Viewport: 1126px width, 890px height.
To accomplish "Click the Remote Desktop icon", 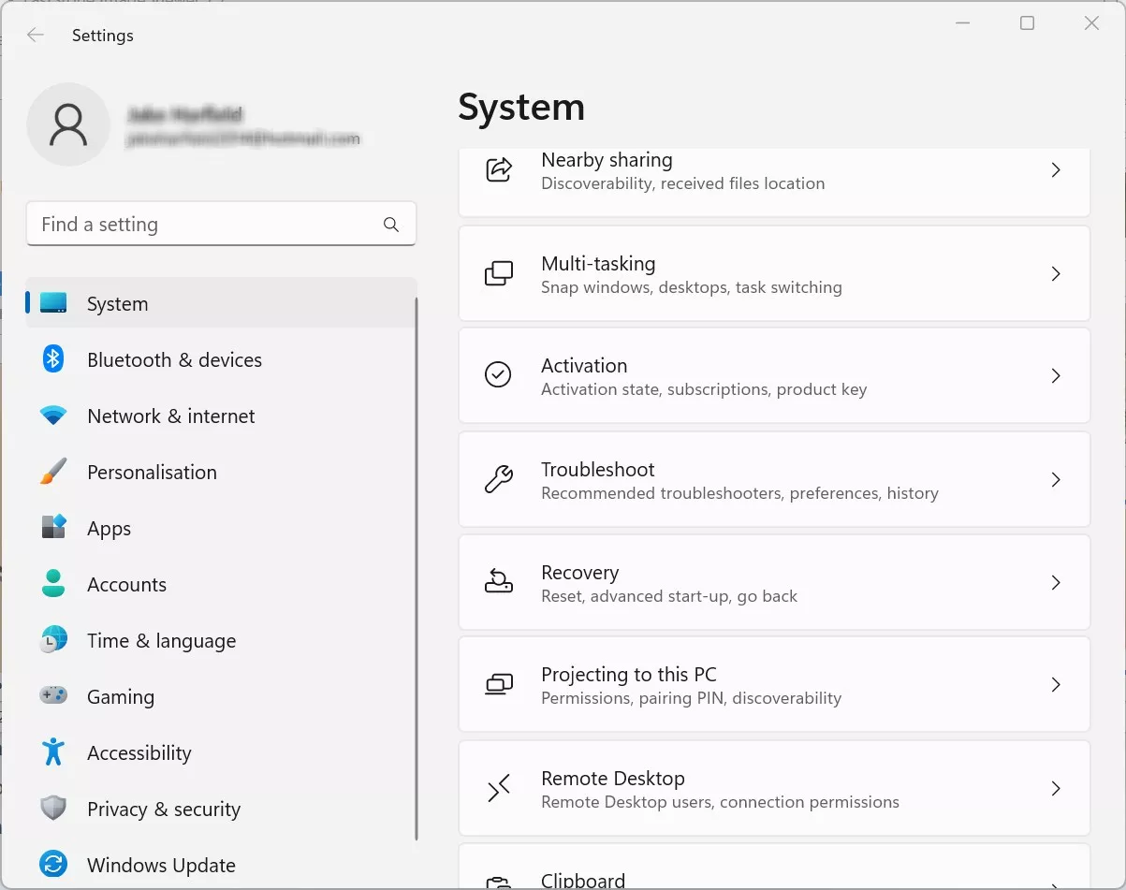I will (498, 789).
